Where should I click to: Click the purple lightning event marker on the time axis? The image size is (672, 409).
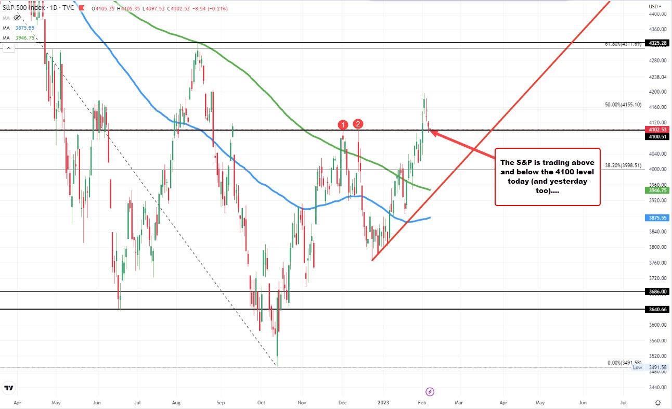click(430, 391)
